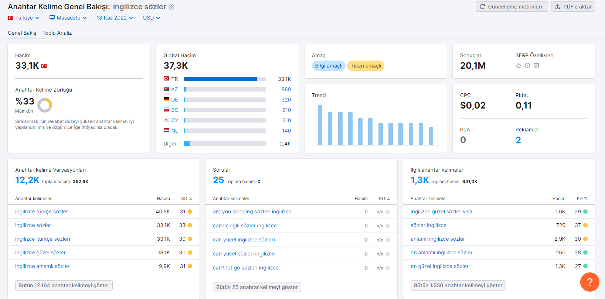Expand the 18 Kas 2022 date selector

115,18
